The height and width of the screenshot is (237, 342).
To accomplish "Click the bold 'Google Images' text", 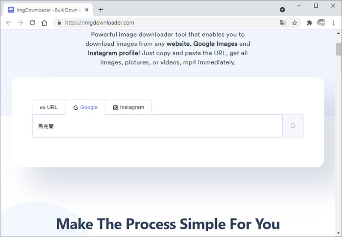I will pyautogui.click(x=215, y=44).
